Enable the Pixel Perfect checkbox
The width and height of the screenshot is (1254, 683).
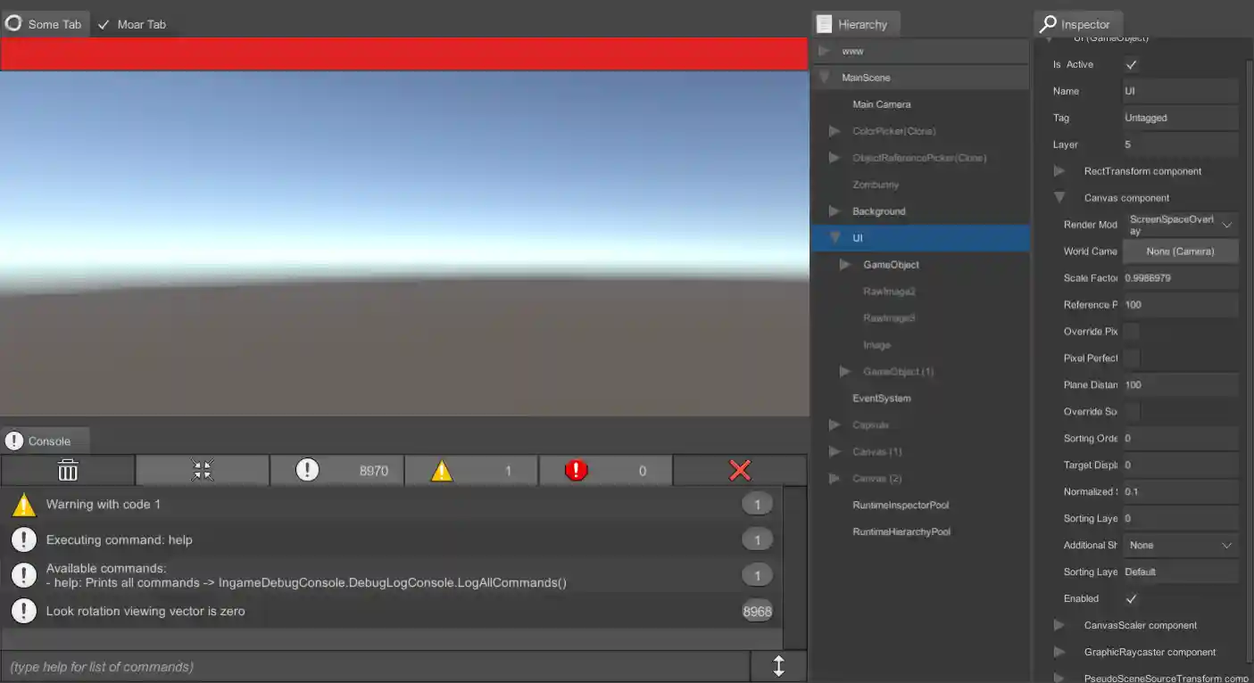[1132, 358]
